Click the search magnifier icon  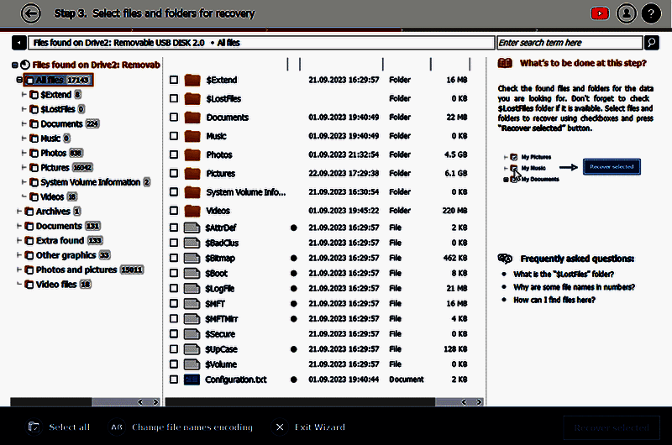click(x=651, y=43)
